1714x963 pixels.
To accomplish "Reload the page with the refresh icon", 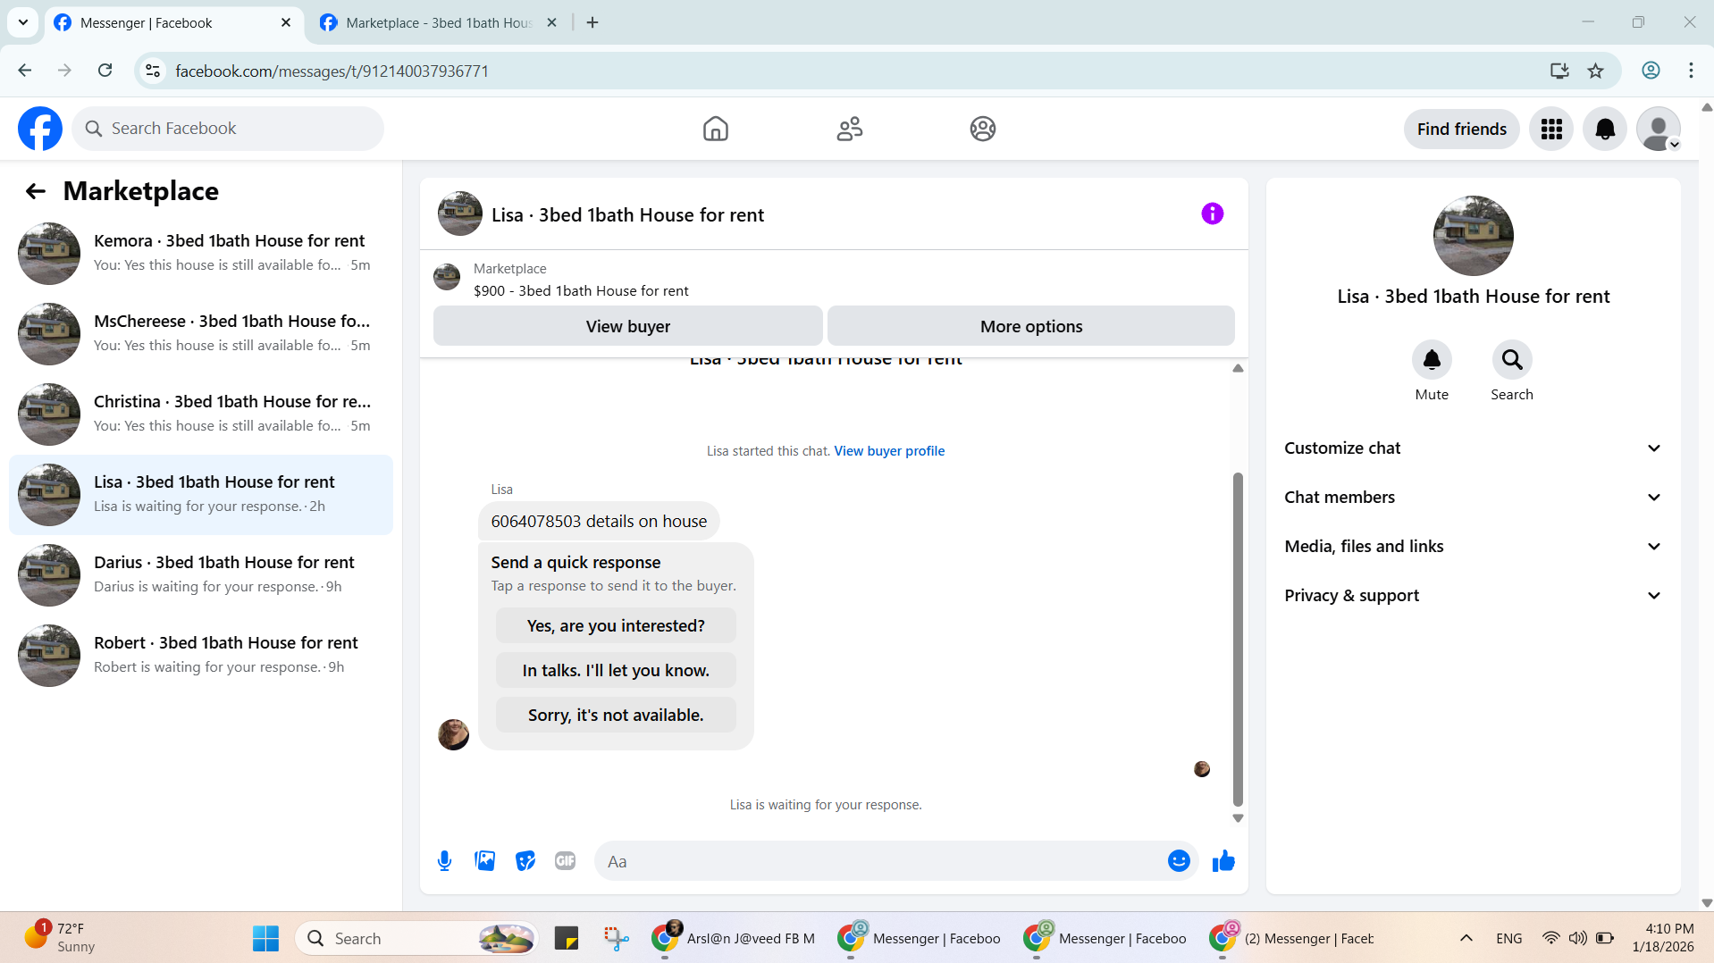I will tap(105, 71).
